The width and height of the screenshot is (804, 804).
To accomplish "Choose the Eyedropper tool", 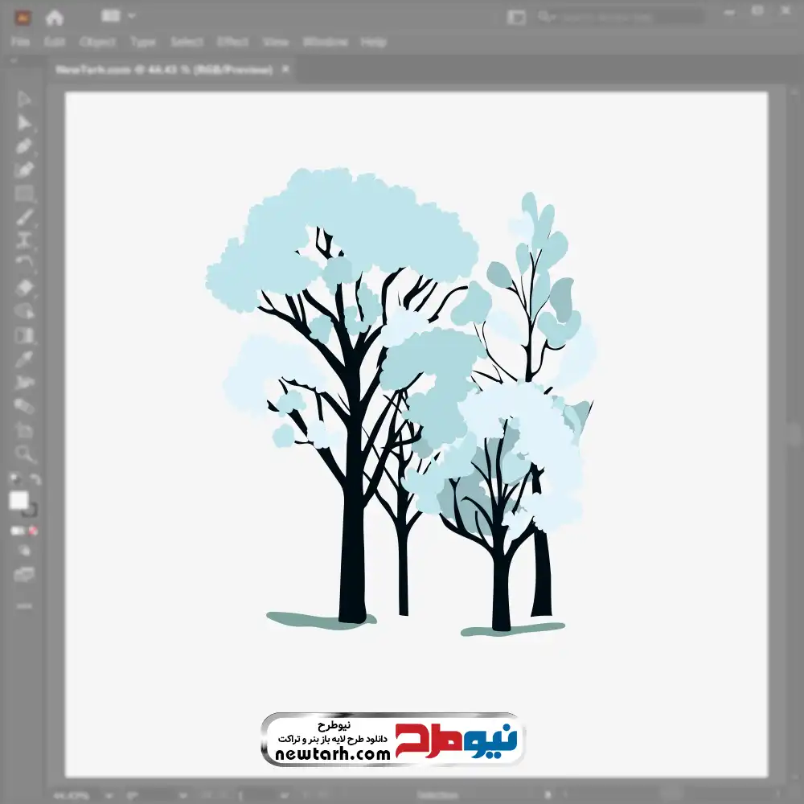I will pyautogui.click(x=24, y=359).
